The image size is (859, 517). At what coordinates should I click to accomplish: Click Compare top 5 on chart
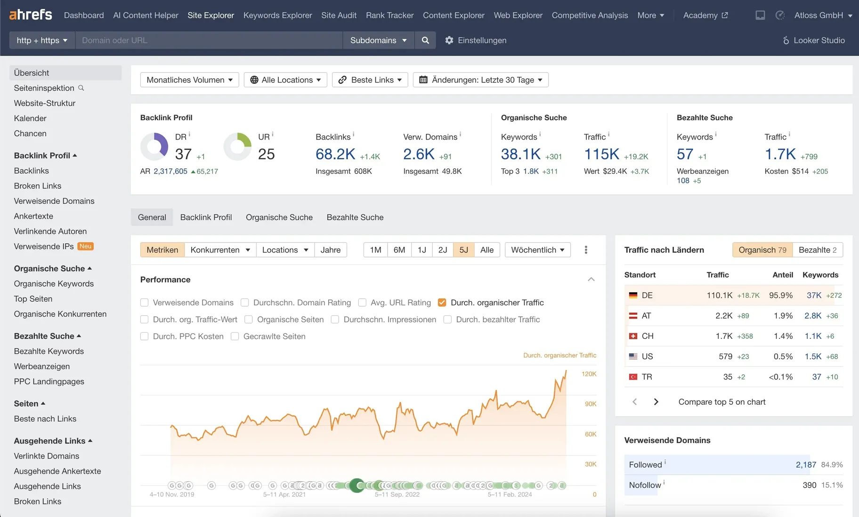pos(721,402)
